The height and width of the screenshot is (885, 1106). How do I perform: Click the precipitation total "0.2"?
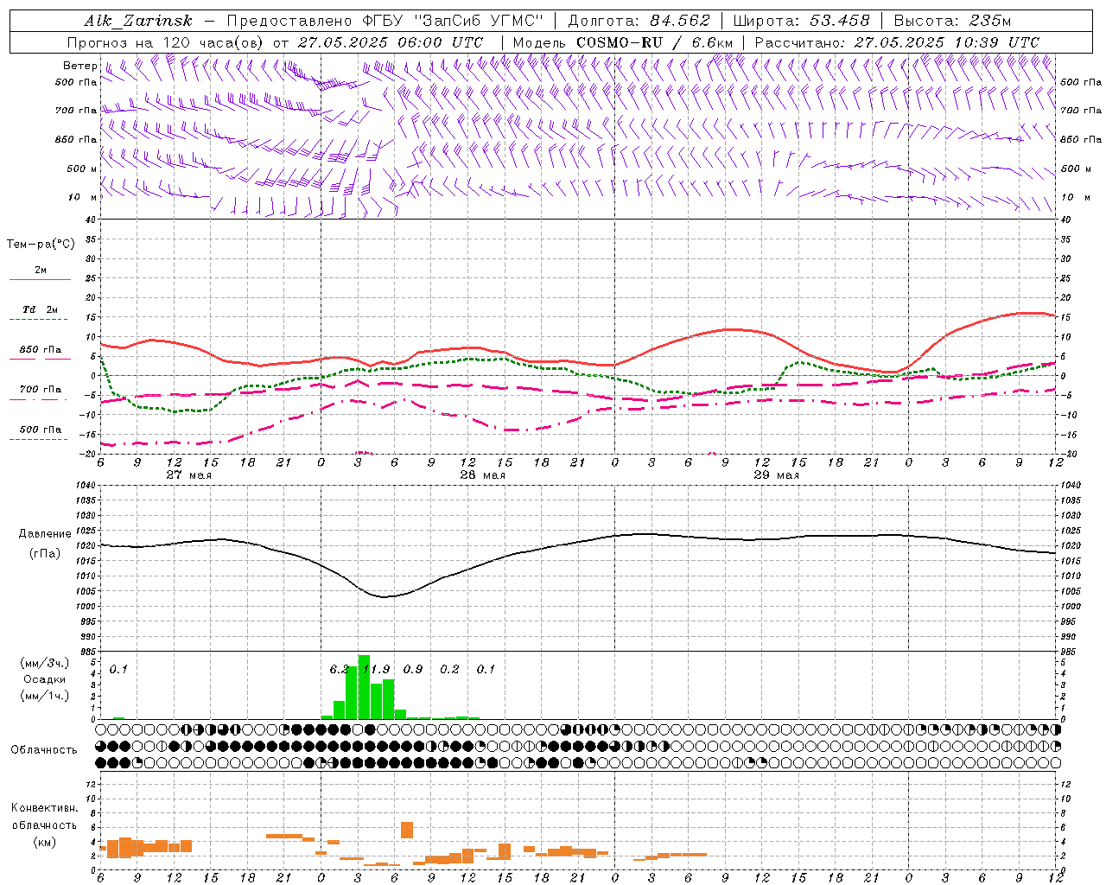click(x=449, y=669)
